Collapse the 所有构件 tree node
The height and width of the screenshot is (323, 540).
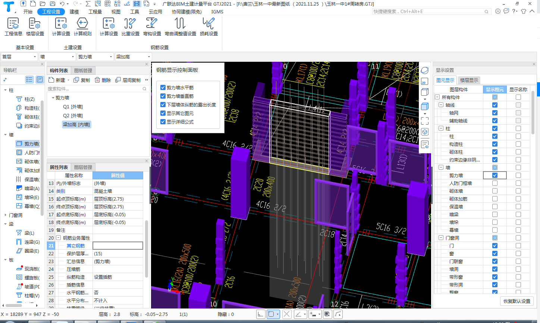pyautogui.click(x=437, y=97)
